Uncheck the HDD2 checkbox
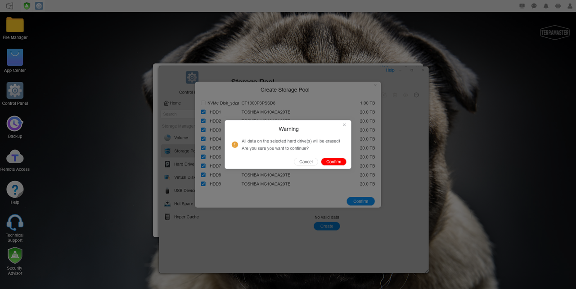This screenshot has width=576, height=289. pos(203,121)
